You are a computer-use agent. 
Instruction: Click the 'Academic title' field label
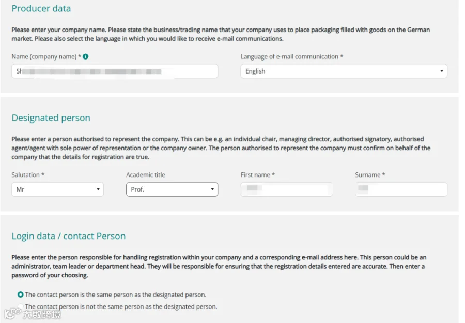pyautogui.click(x=146, y=175)
